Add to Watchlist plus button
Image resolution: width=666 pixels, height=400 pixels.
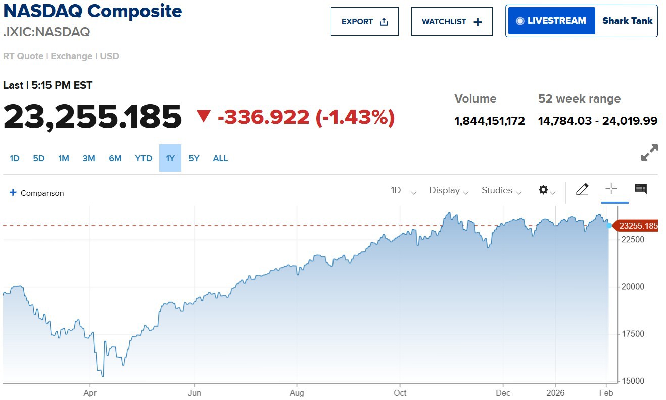[x=452, y=22]
